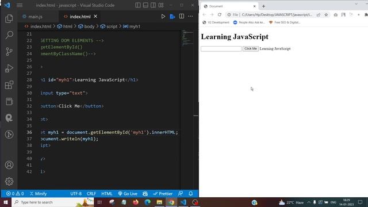368x207 pixels.
Task: Change end of line sequence CRLF
Action: point(91,194)
